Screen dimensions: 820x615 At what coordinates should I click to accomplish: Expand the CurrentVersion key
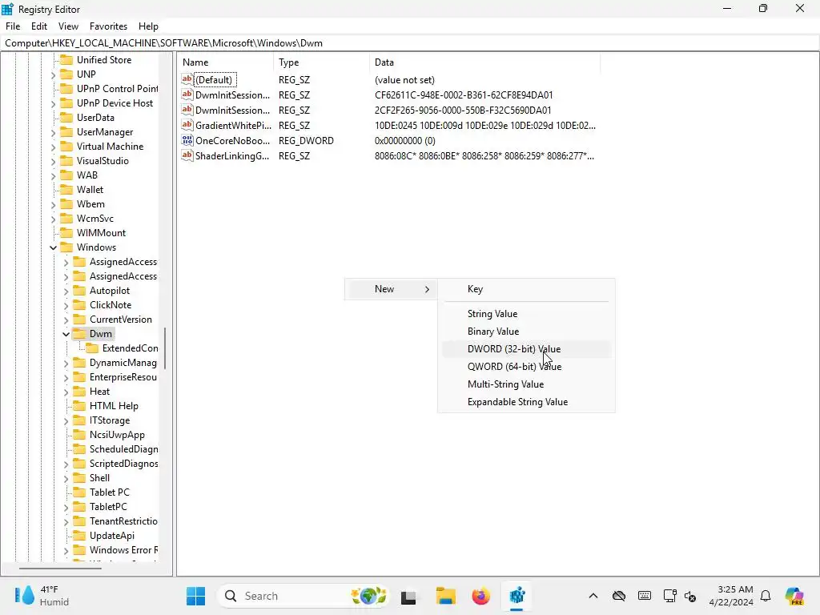pos(66,320)
